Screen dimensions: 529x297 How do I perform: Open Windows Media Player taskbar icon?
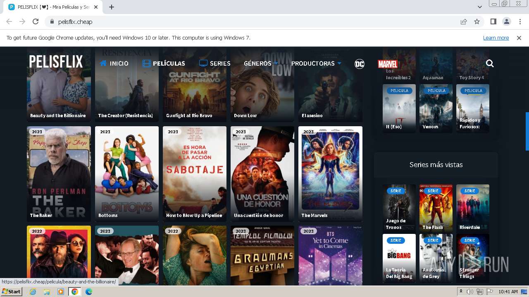[61, 292]
